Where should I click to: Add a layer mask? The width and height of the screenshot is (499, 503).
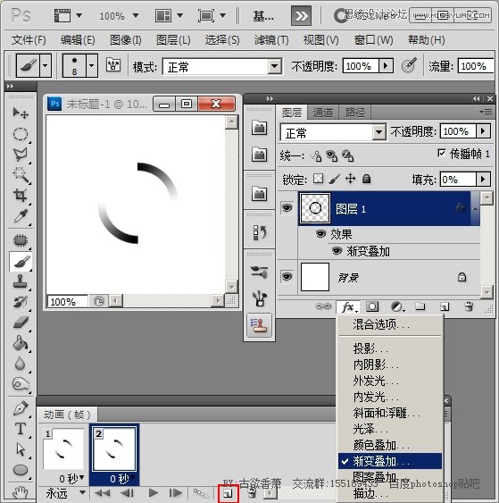point(372,307)
